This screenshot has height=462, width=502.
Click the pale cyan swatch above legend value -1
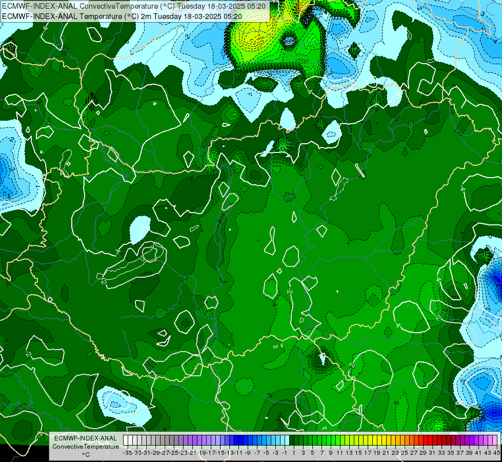coord(287,440)
